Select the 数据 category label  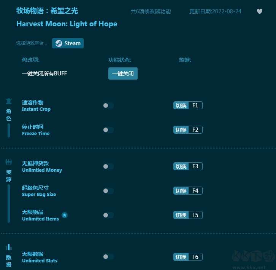tap(9, 261)
